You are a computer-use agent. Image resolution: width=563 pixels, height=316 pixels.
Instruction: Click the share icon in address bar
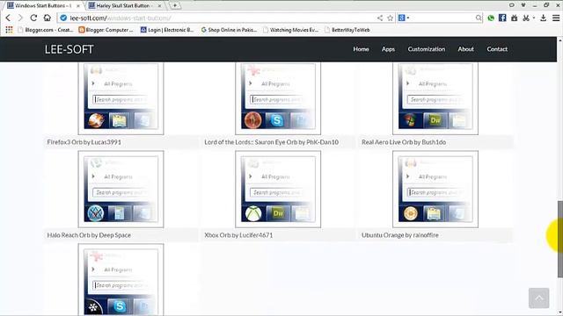point(380,18)
